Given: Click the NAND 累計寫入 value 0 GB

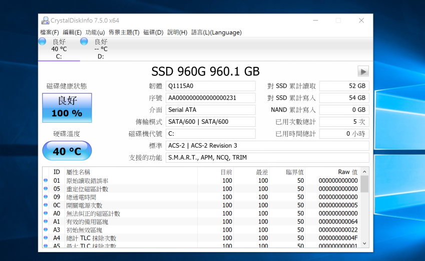Looking at the screenshot, I should (344, 110).
